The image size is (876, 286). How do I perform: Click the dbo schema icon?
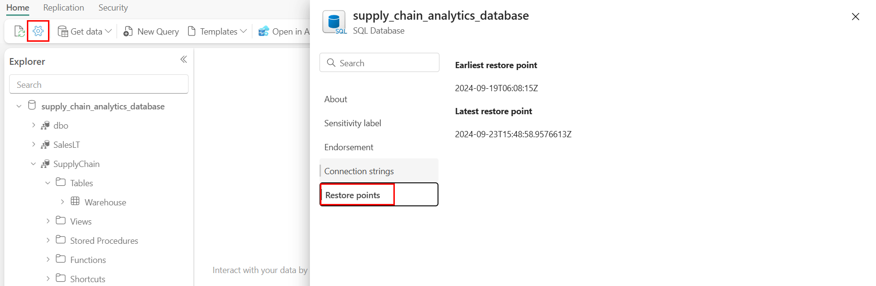tap(46, 125)
